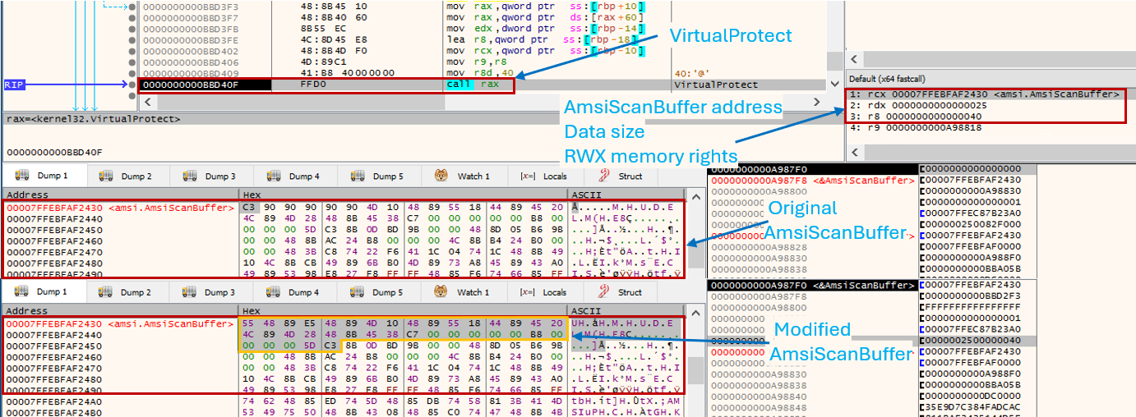1136x417 pixels.
Task: Click the disassembly horizontal scrollbar left arrow
Action: click(147, 102)
